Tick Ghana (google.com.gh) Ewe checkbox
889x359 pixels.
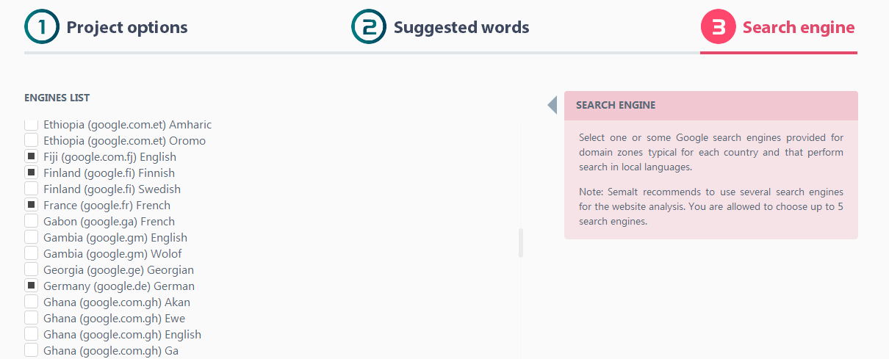pos(32,318)
